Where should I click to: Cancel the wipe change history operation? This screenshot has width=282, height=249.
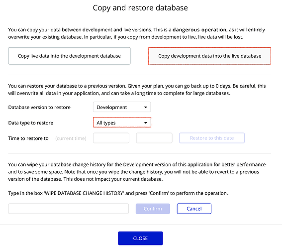[194, 209]
